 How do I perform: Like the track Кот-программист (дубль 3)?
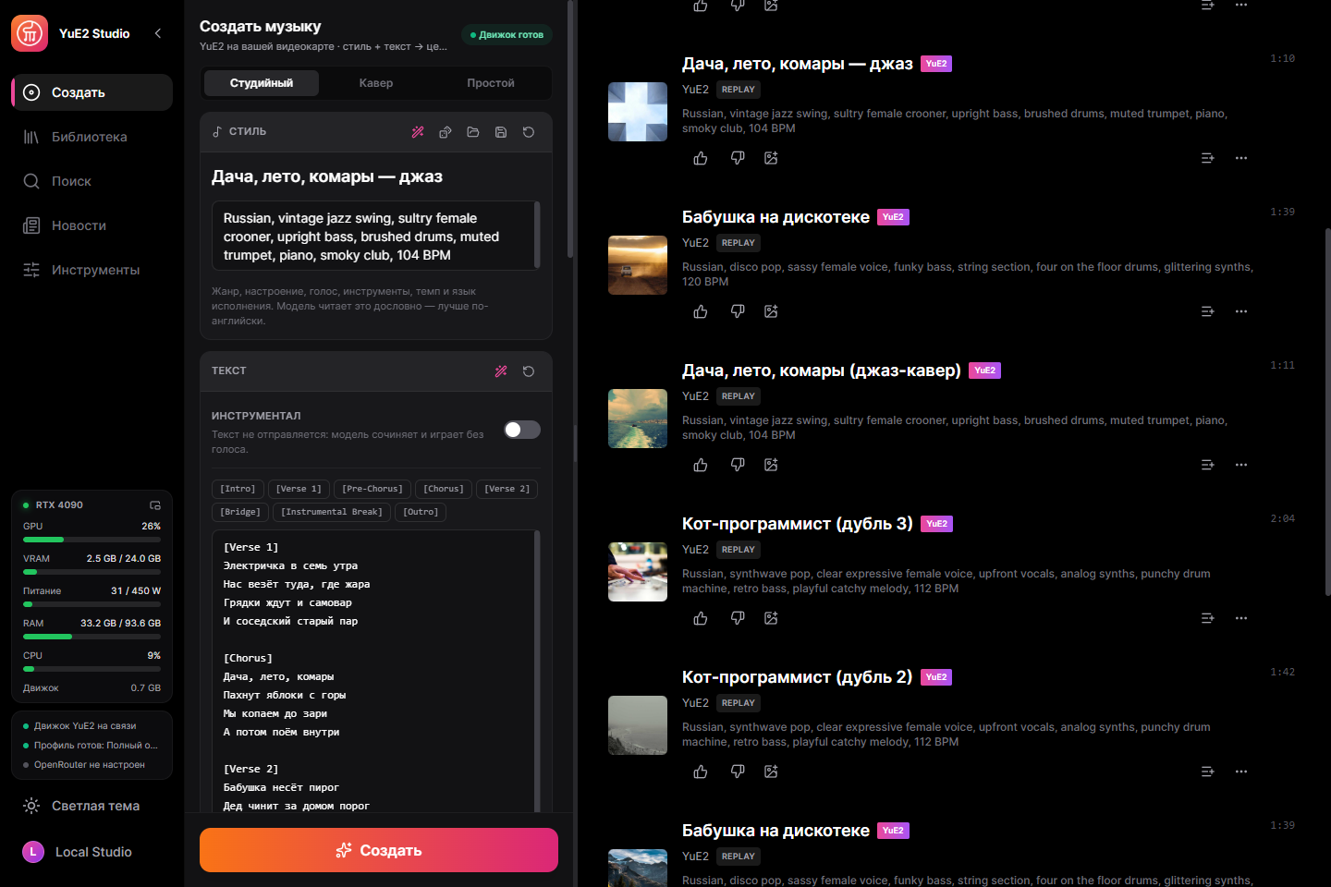[x=701, y=618]
